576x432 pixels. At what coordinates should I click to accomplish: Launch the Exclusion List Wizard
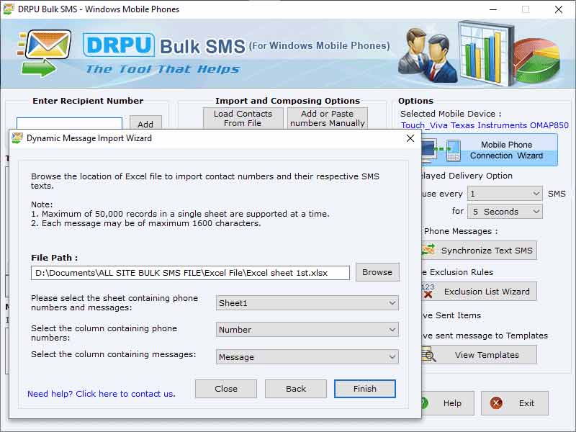(x=480, y=292)
